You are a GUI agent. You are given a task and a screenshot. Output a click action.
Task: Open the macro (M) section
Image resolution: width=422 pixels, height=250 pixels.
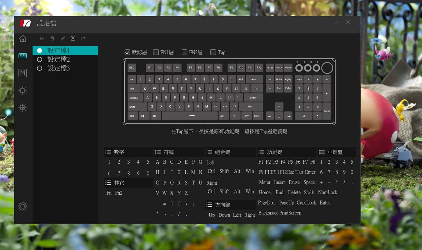click(22, 73)
